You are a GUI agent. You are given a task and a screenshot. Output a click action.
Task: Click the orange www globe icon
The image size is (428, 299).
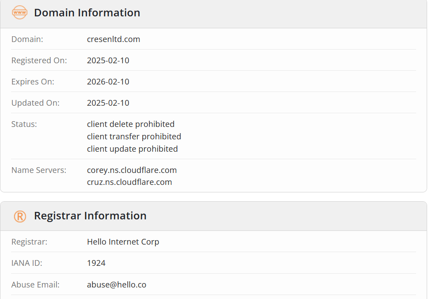pos(19,12)
